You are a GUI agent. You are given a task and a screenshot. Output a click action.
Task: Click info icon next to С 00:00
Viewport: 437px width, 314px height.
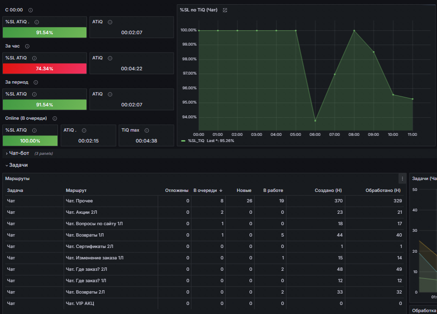pyautogui.click(x=31, y=10)
